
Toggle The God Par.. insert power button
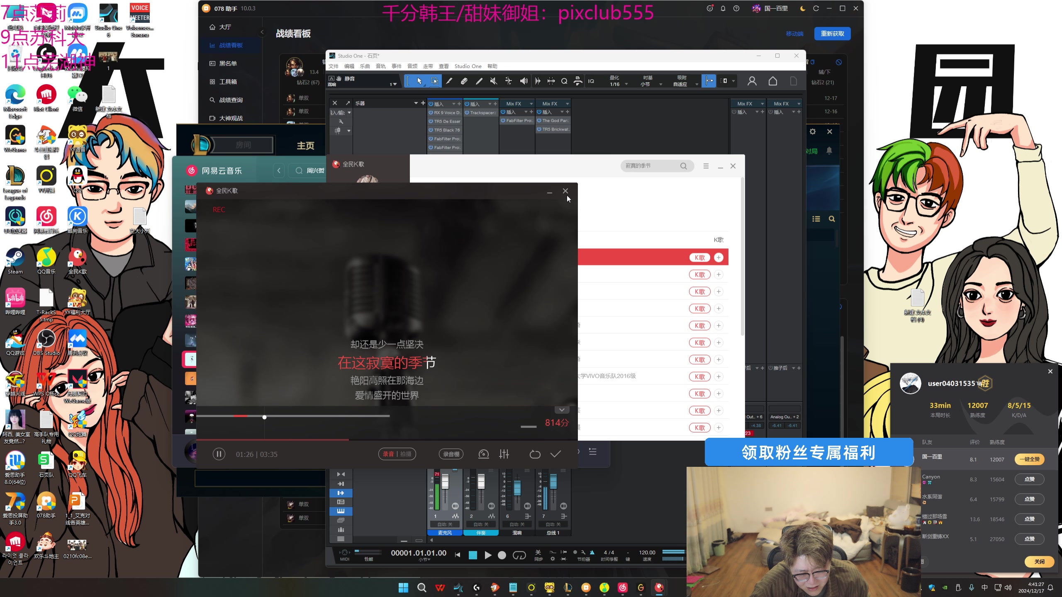click(x=539, y=121)
